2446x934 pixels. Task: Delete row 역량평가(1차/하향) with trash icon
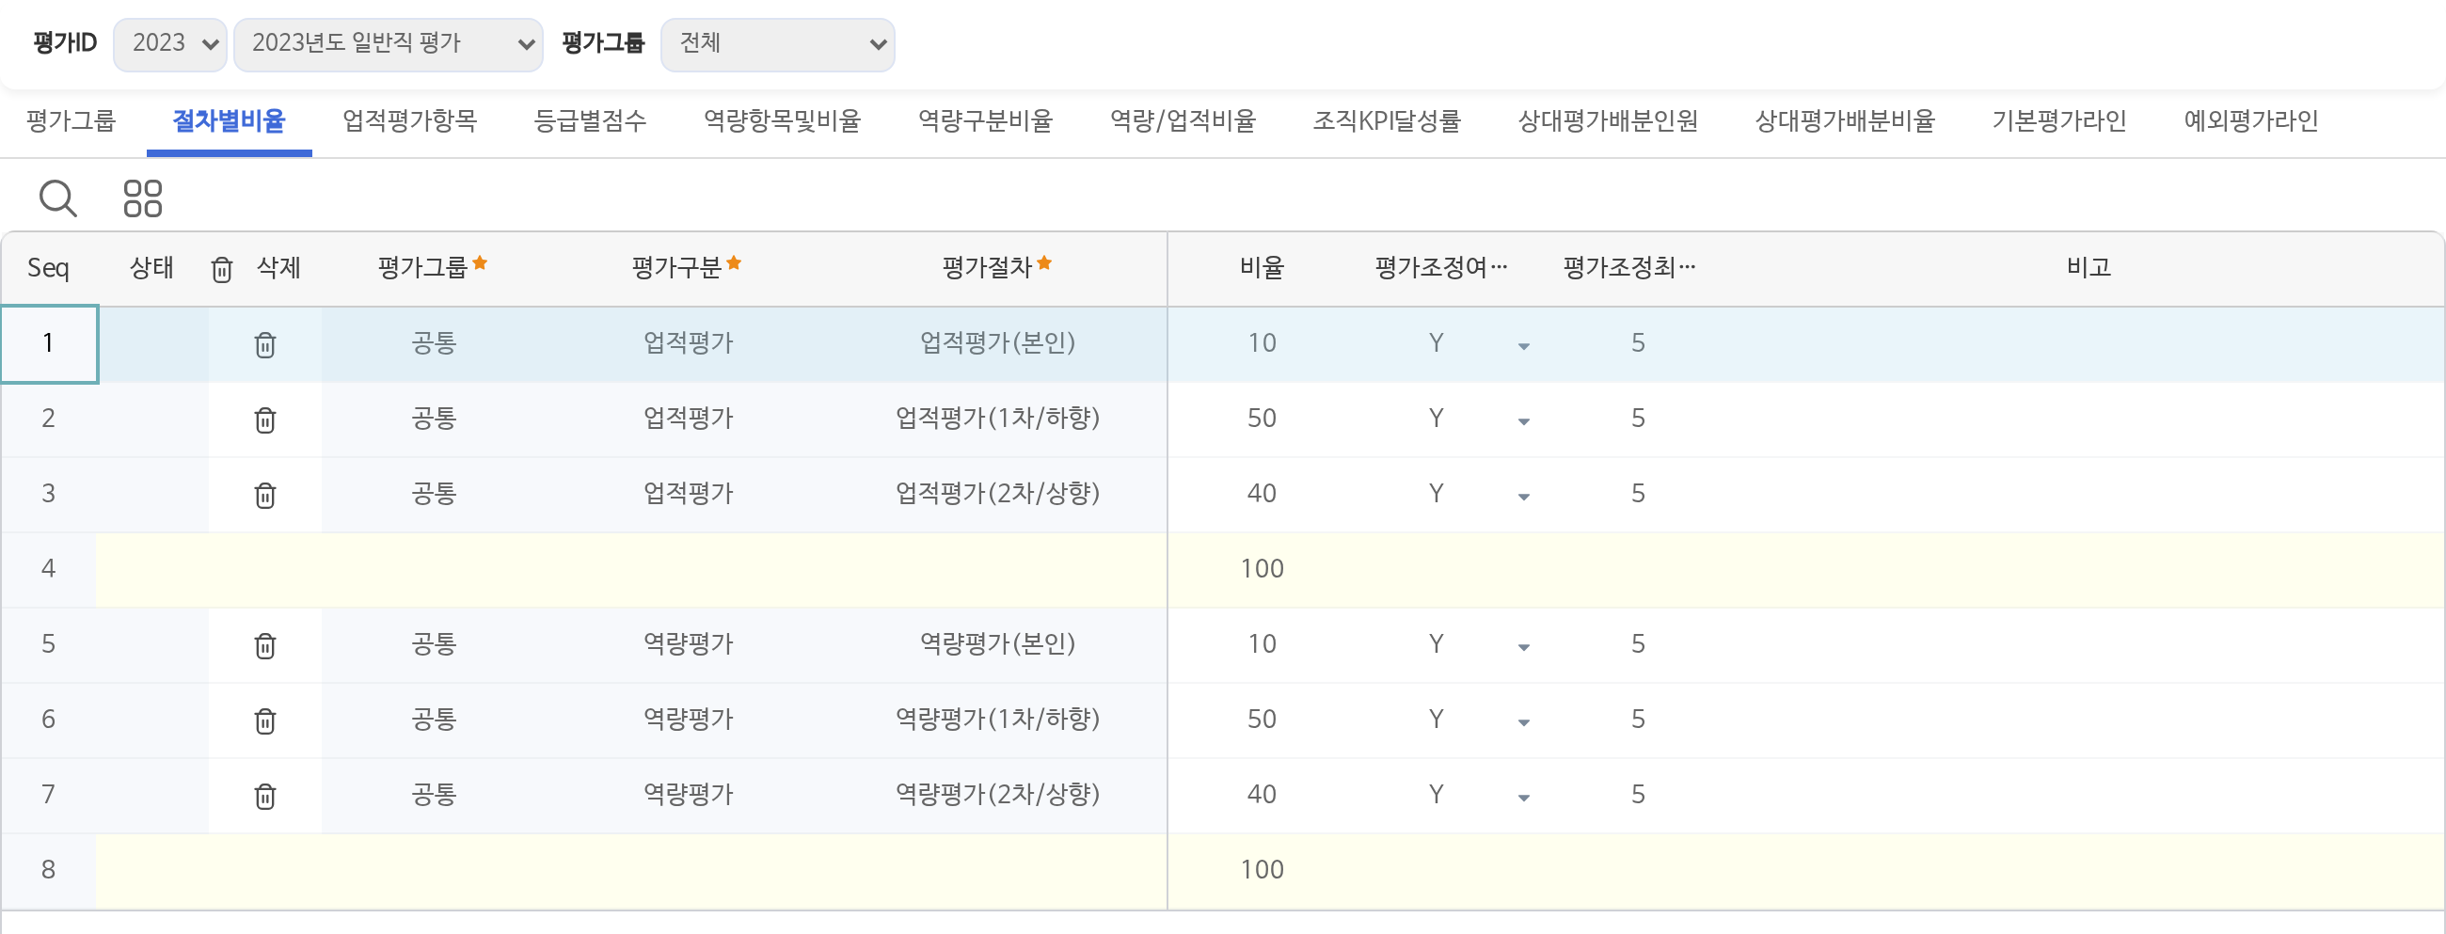pyautogui.click(x=265, y=720)
